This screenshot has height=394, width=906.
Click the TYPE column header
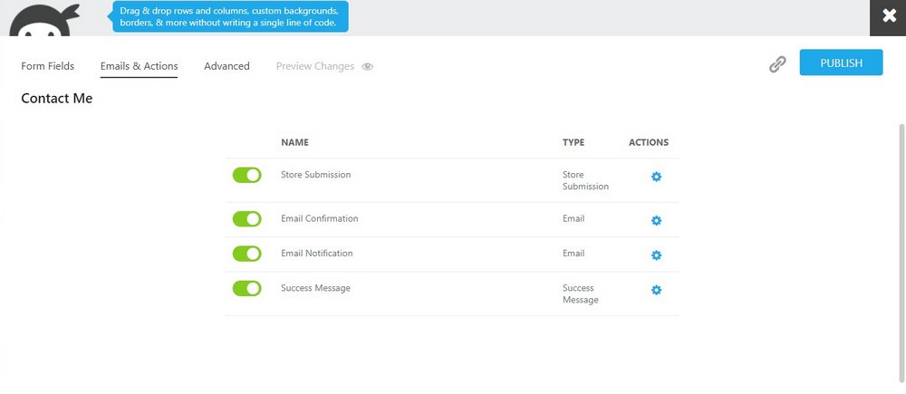click(x=573, y=142)
